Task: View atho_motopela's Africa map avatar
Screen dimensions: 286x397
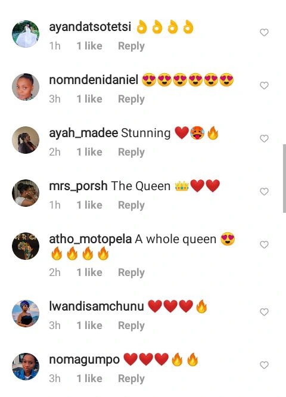Action: 26,246
